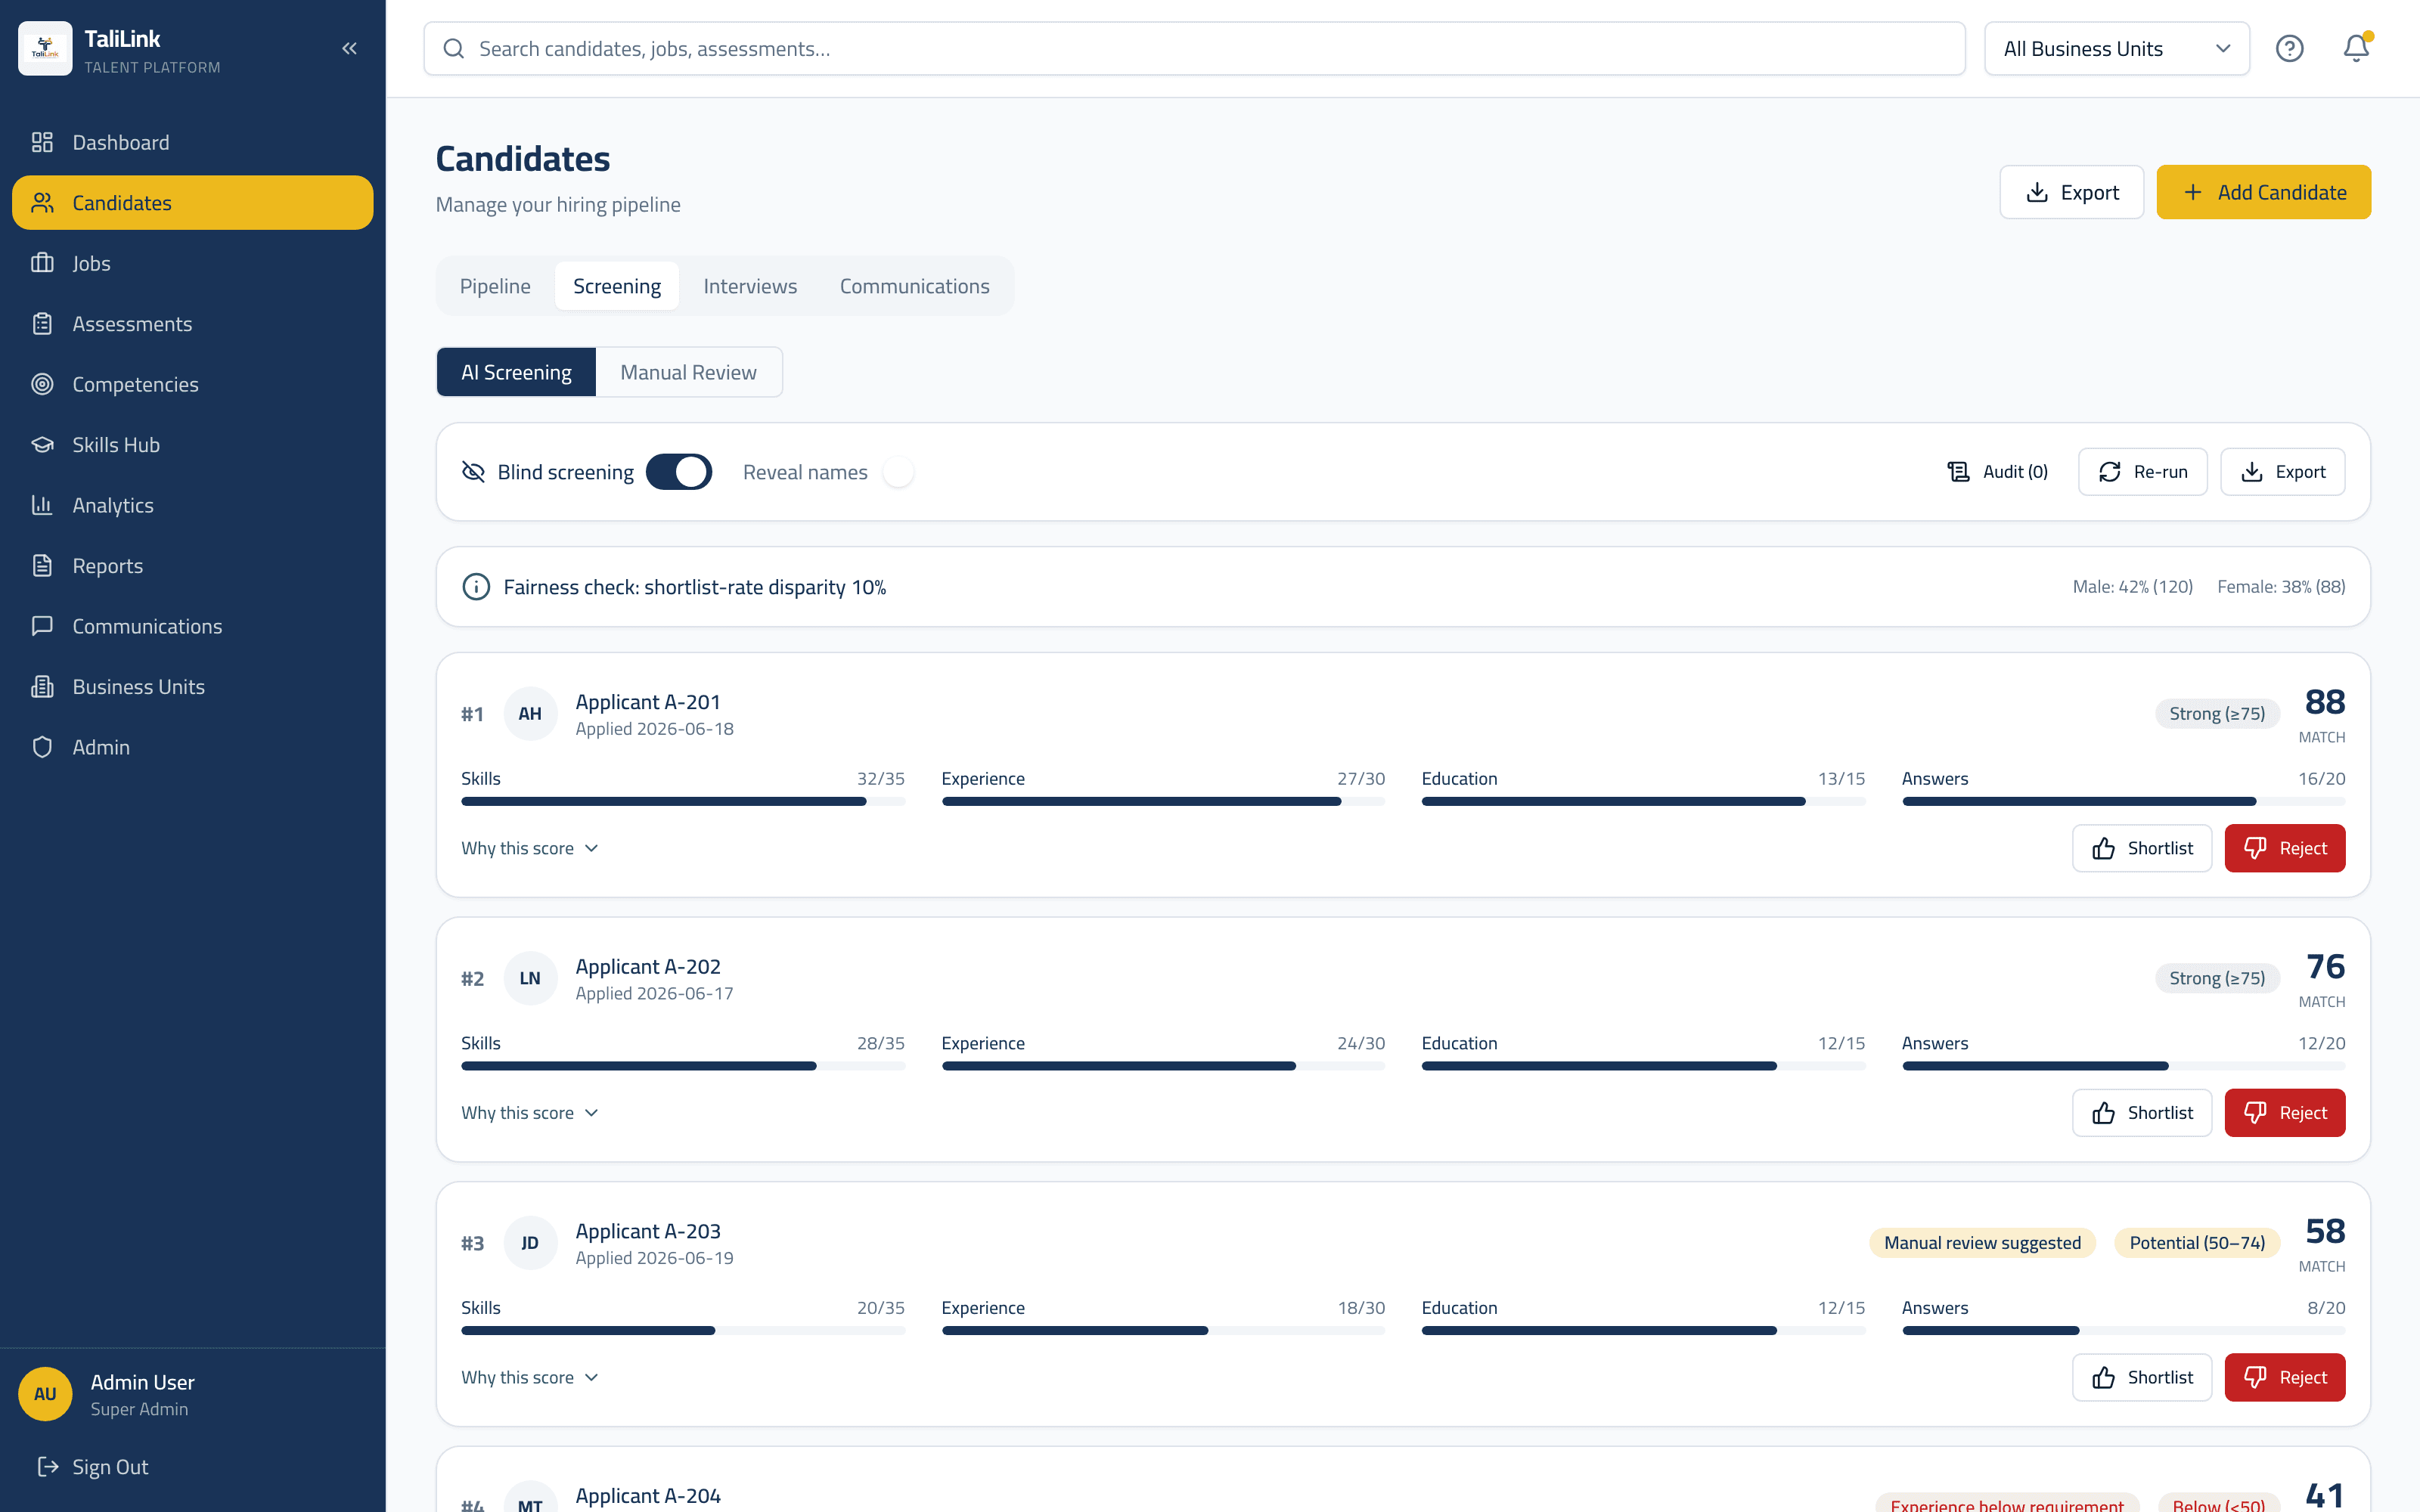Open Analytics in sidebar
The image size is (2420, 1512).
(192, 505)
